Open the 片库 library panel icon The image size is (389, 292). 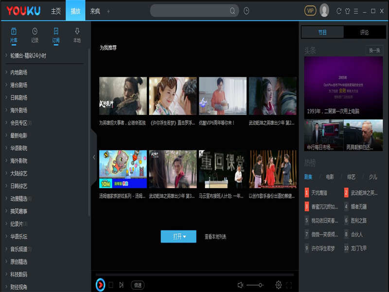coord(14,31)
